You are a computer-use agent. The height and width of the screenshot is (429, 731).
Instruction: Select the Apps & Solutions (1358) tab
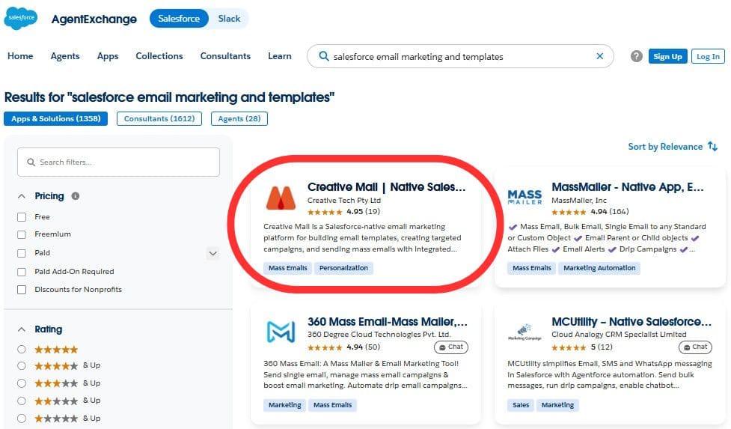coord(56,118)
